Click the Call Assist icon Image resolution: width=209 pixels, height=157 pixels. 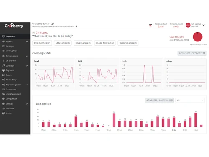click(x=3, y=108)
